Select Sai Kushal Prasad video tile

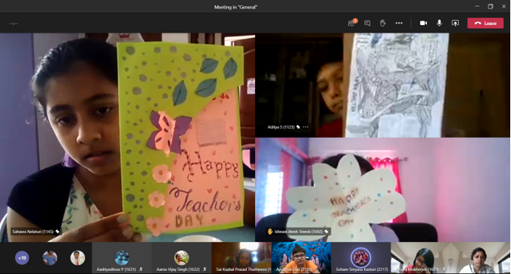241,257
